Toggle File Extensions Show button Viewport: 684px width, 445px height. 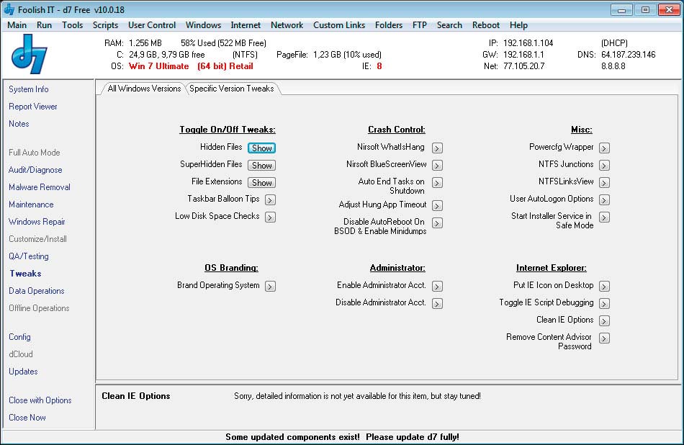(x=262, y=182)
